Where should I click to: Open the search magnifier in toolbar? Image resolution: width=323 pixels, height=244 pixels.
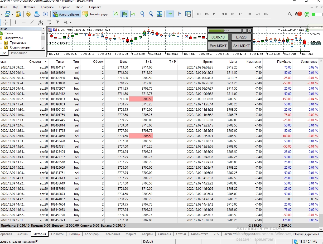coord(290,14)
